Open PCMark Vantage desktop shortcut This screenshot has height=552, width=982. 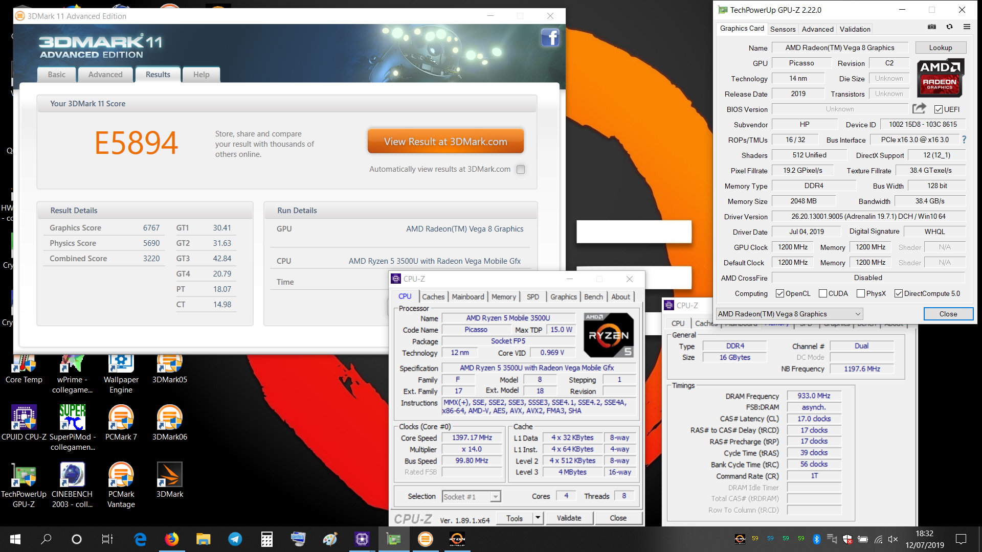pos(121,485)
